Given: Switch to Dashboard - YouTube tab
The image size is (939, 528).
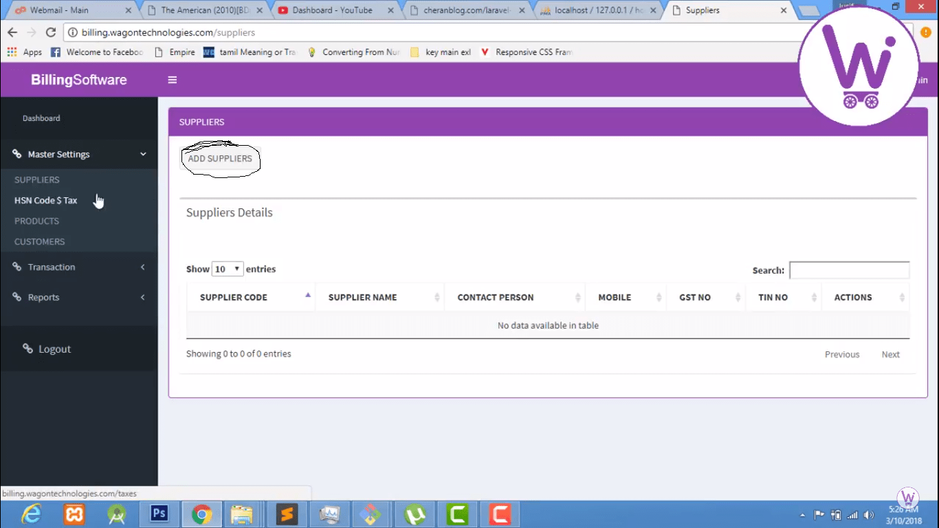Looking at the screenshot, I should tap(333, 10).
